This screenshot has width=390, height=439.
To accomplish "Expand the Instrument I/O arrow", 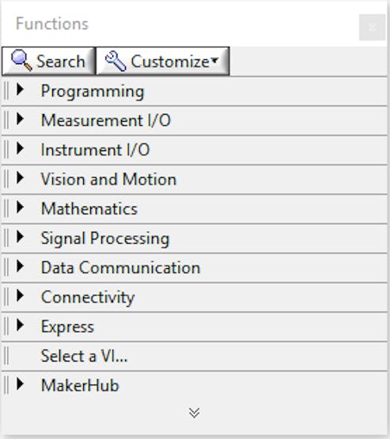I will click(x=20, y=149).
